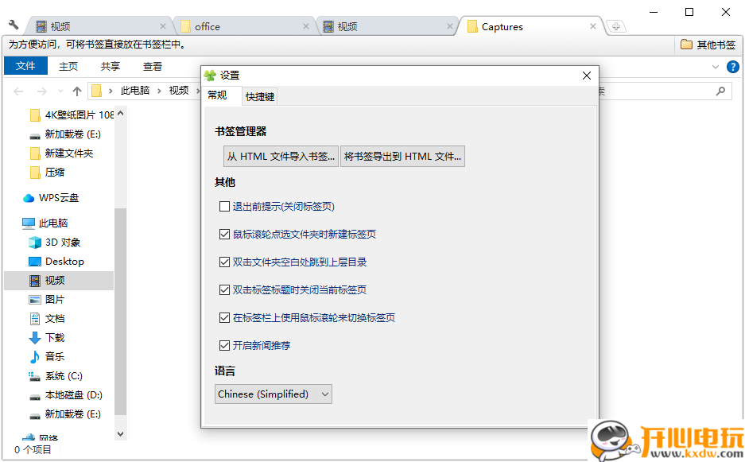Image resolution: width=745 pixels, height=462 pixels.
Task: Switch to the Captures tab
Action: pyautogui.click(x=530, y=26)
